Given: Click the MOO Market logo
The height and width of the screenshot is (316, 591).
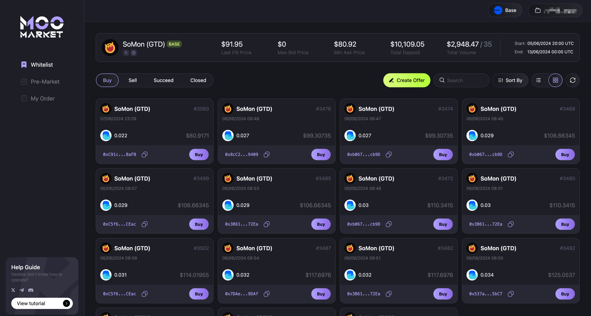Looking at the screenshot, I should pyautogui.click(x=42, y=27).
